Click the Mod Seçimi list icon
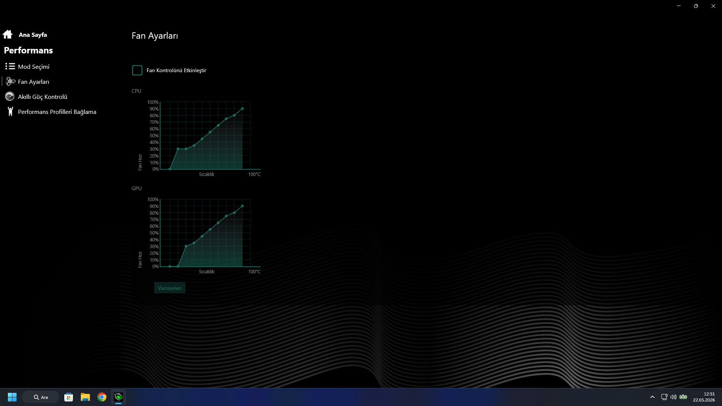 point(10,67)
